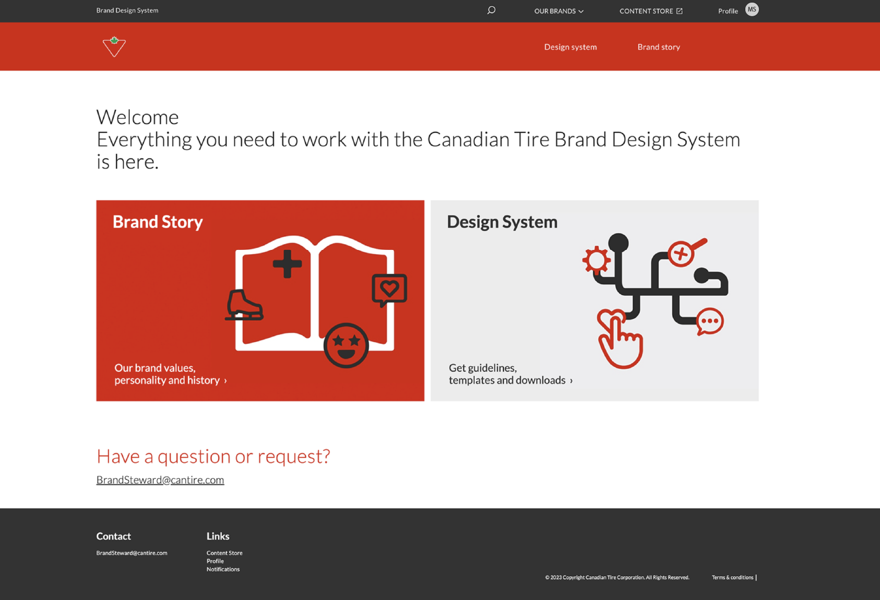Click the Profile link in top bar
880x600 pixels.
tap(728, 11)
